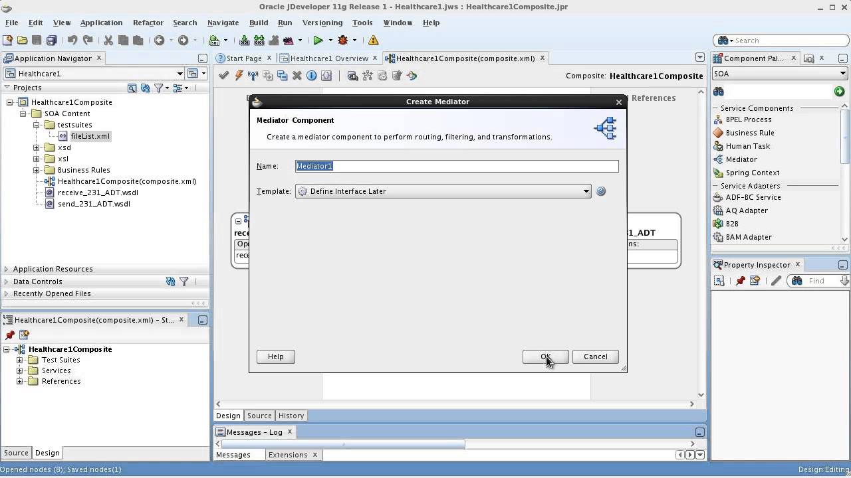851x478 pixels.
Task: Click the yellow warning triangle toolbar icon
Action: pyautogui.click(x=372, y=40)
